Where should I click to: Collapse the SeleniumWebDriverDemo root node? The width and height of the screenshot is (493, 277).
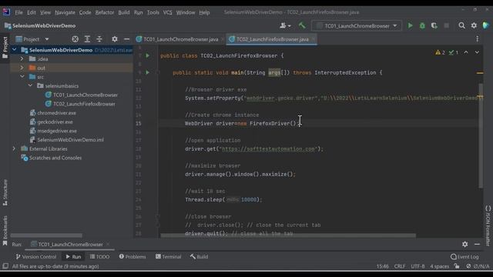click(14, 49)
